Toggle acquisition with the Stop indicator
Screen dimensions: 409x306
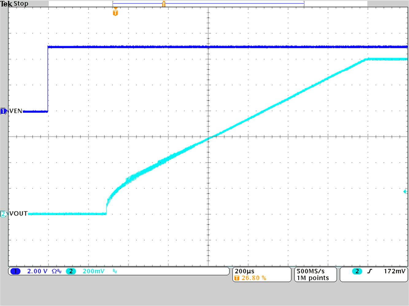point(21,3)
